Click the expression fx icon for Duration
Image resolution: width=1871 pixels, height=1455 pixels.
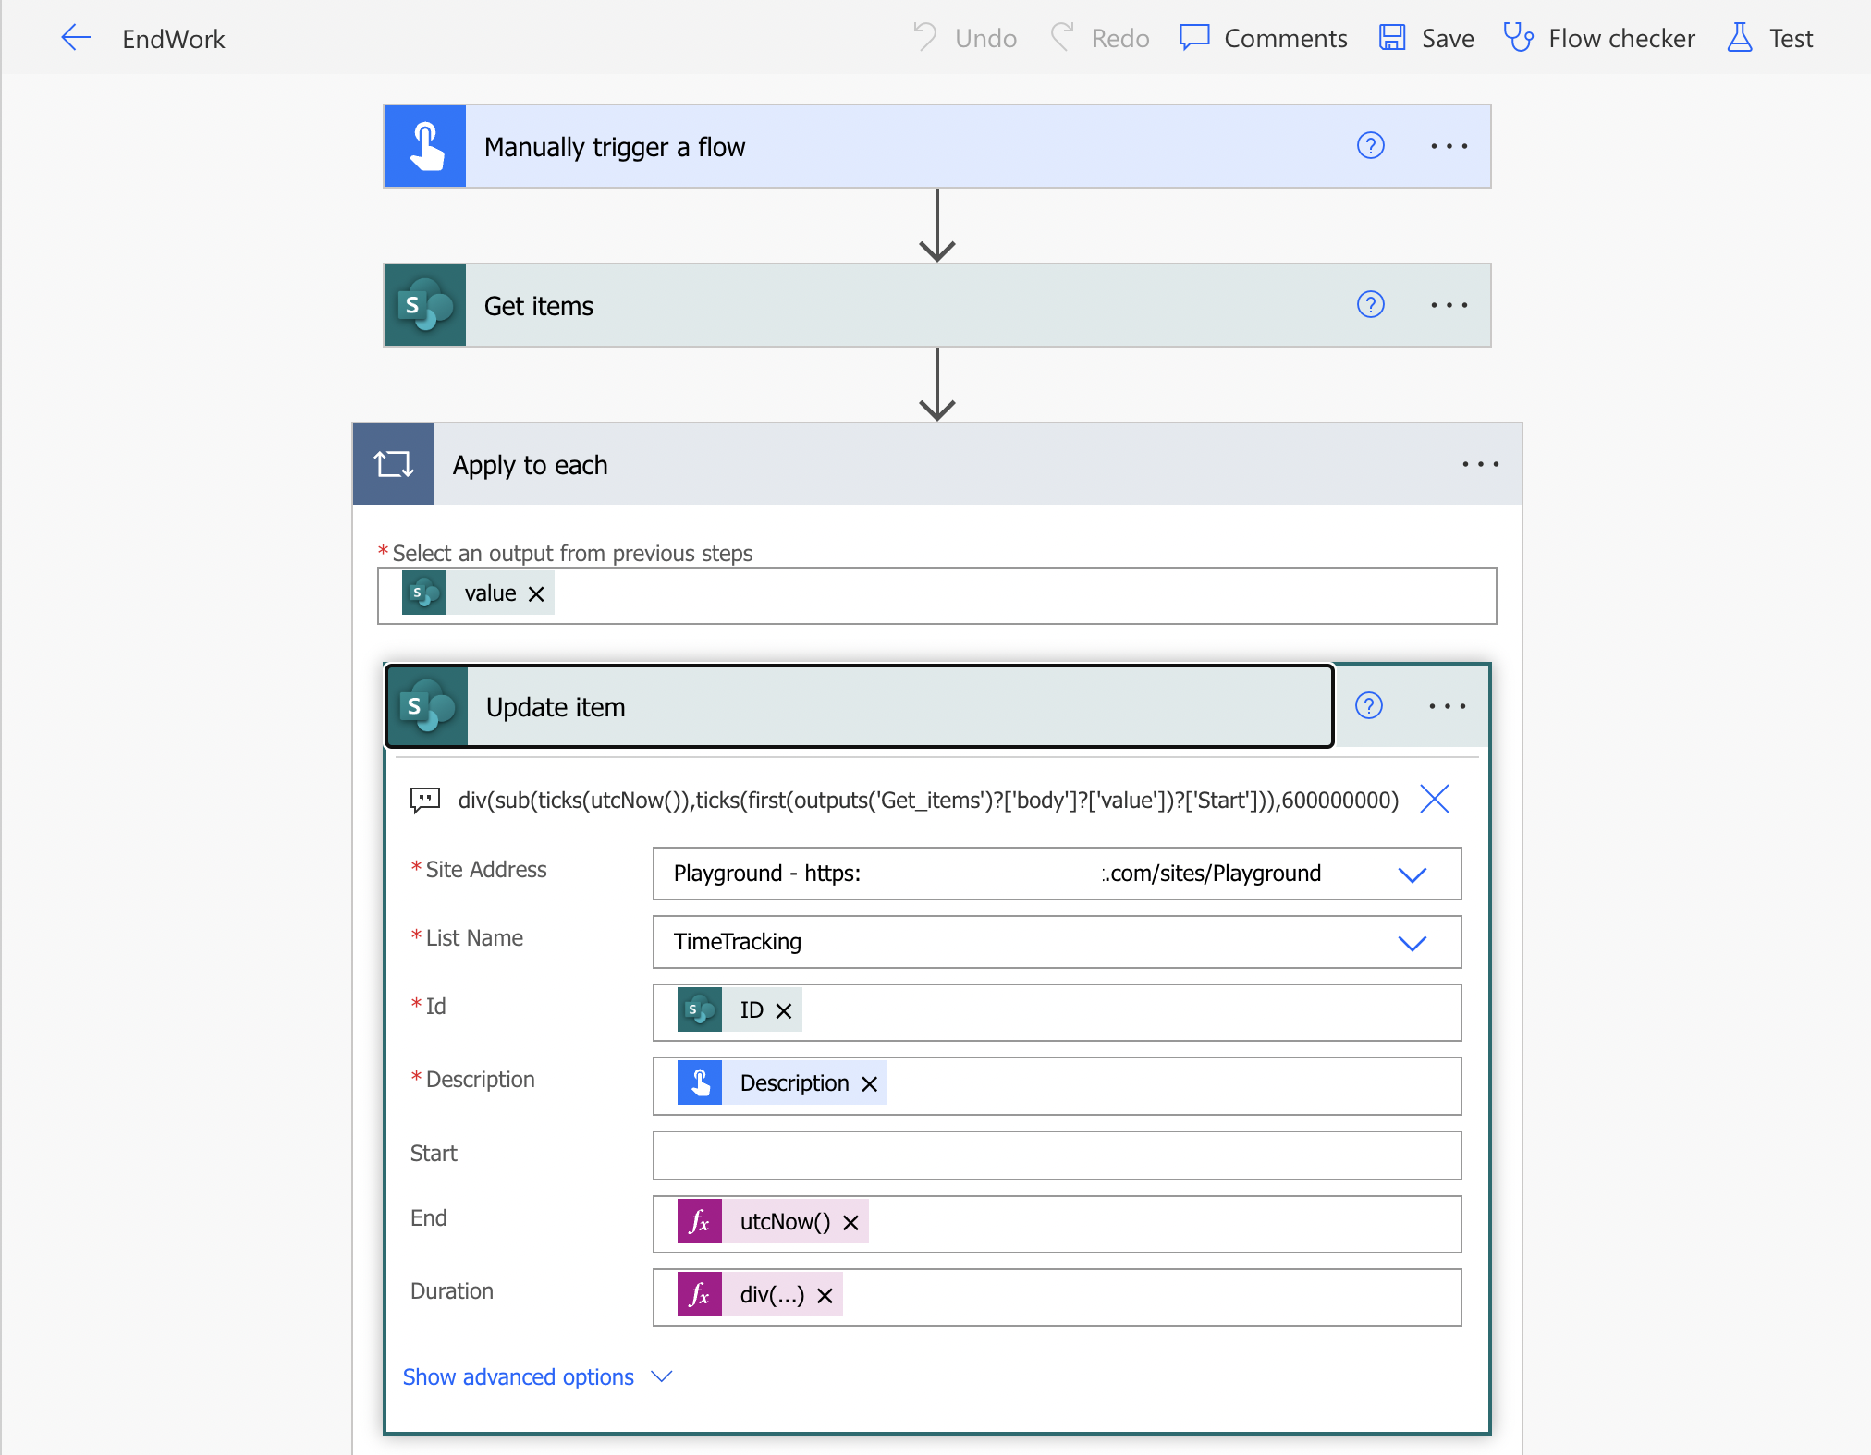[x=697, y=1294]
